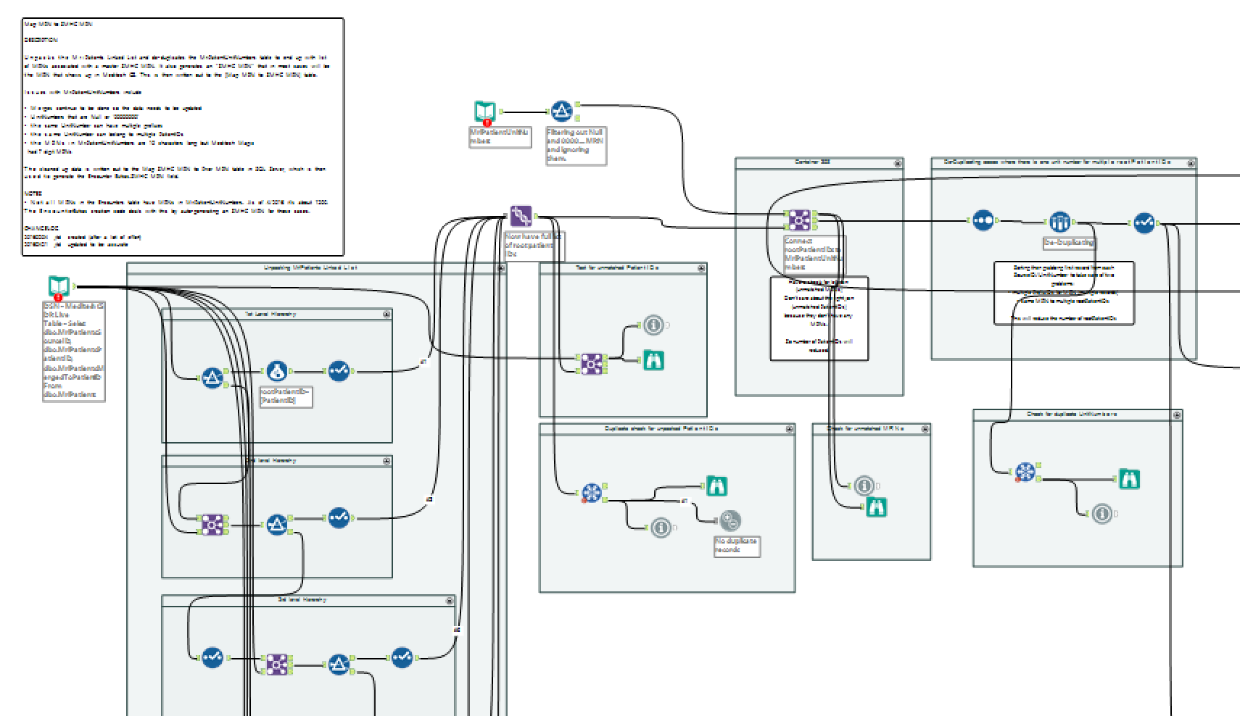Click Message tool in duplicate UnitNumbers check container
Screen dimensions: 1240x716
coord(1102,514)
